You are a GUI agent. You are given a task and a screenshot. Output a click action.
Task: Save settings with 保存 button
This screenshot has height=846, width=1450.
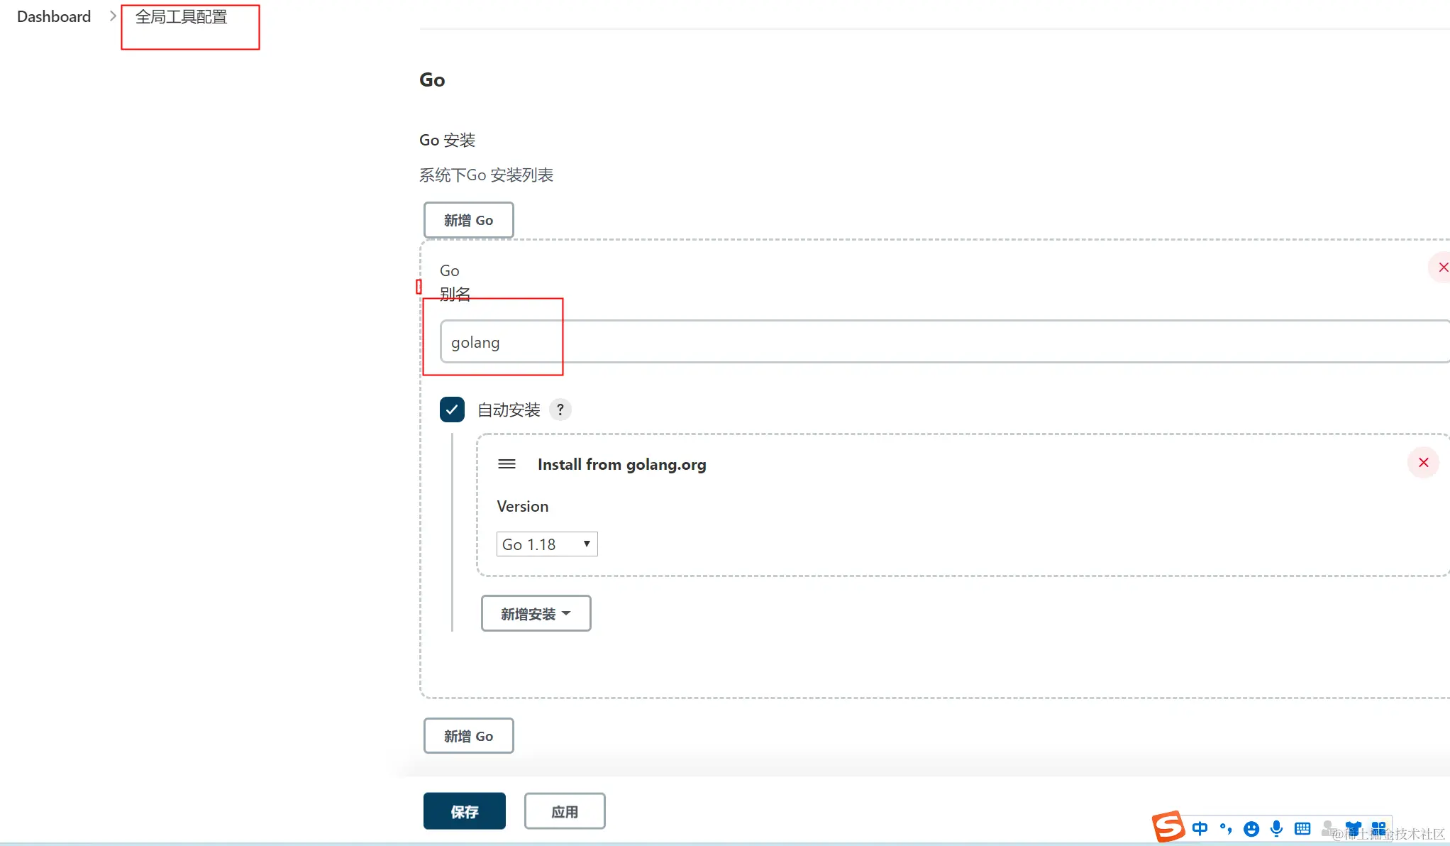(x=464, y=811)
